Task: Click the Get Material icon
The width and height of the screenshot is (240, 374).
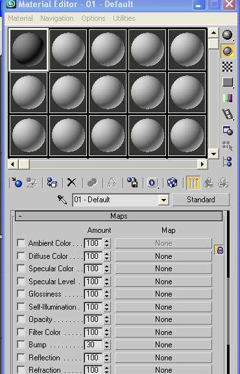Action: (16, 183)
